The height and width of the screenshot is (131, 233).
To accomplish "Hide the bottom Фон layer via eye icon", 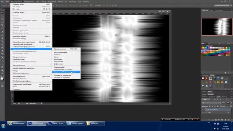I will pyautogui.click(x=203, y=112).
